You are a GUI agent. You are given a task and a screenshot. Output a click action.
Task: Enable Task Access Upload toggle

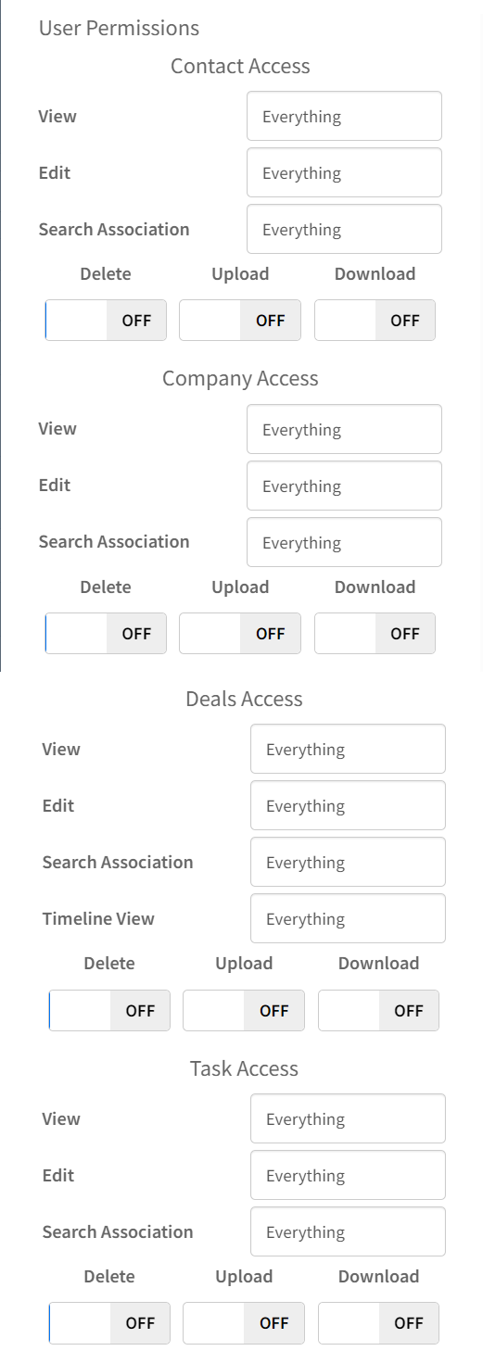(244, 1323)
